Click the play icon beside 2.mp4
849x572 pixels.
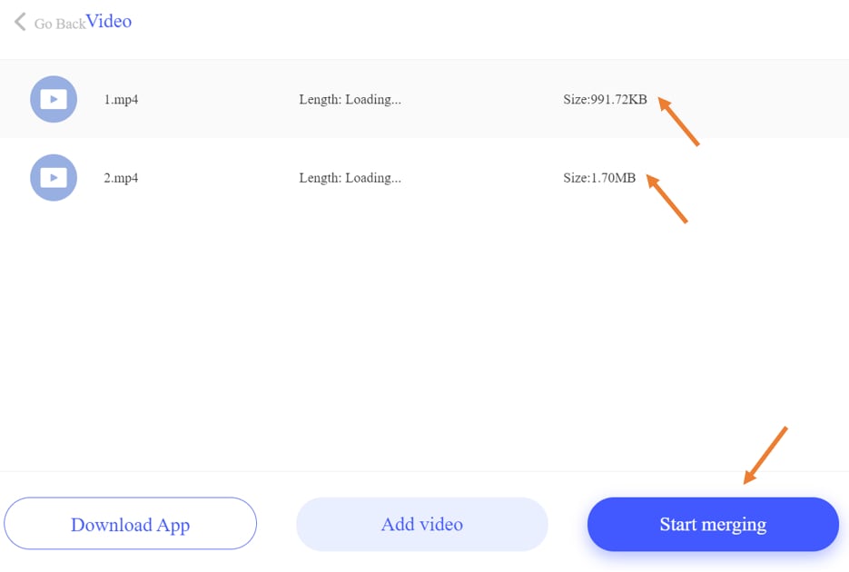point(54,177)
